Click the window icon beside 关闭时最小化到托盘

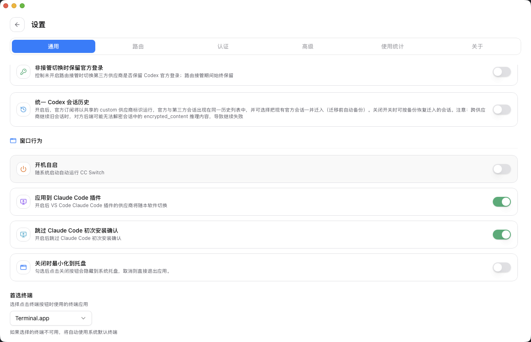[23, 267]
